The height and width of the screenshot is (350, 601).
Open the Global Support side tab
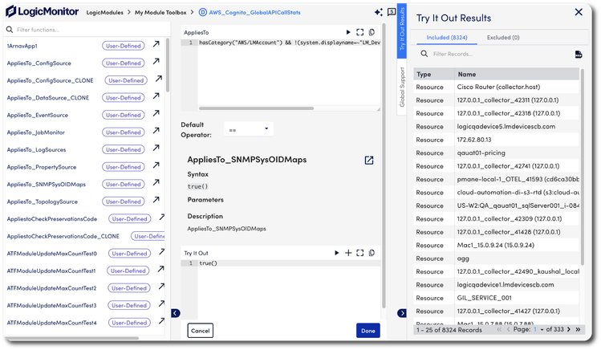(x=402, y=87)
